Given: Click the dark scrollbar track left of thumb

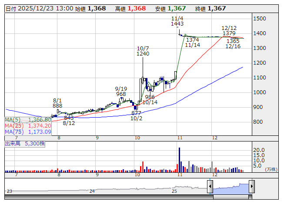Looking at the screenshot, I should coord(109,197).
